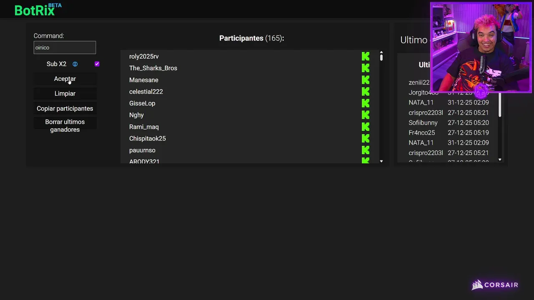Viewport: 534px width, 300px height.
Task: Click Copiar participantes button
Action: pos(65,108)
